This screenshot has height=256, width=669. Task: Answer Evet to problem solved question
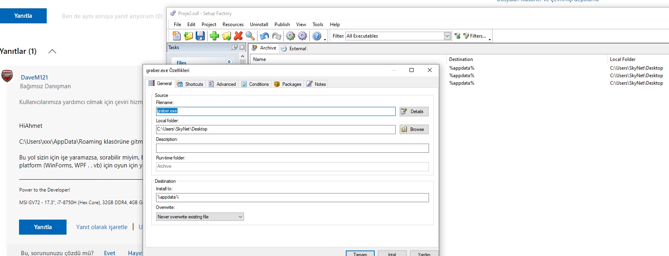pos(110,253)
